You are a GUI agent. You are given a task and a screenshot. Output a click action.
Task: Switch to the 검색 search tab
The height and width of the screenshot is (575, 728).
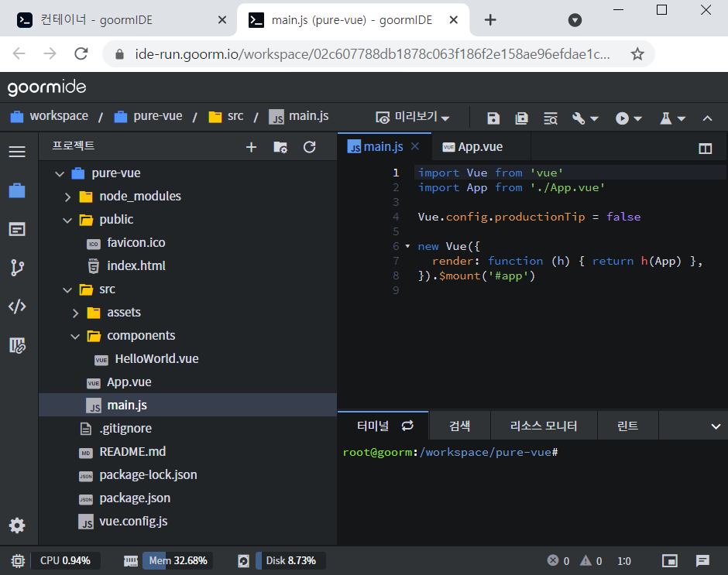[x=459, y=426]
